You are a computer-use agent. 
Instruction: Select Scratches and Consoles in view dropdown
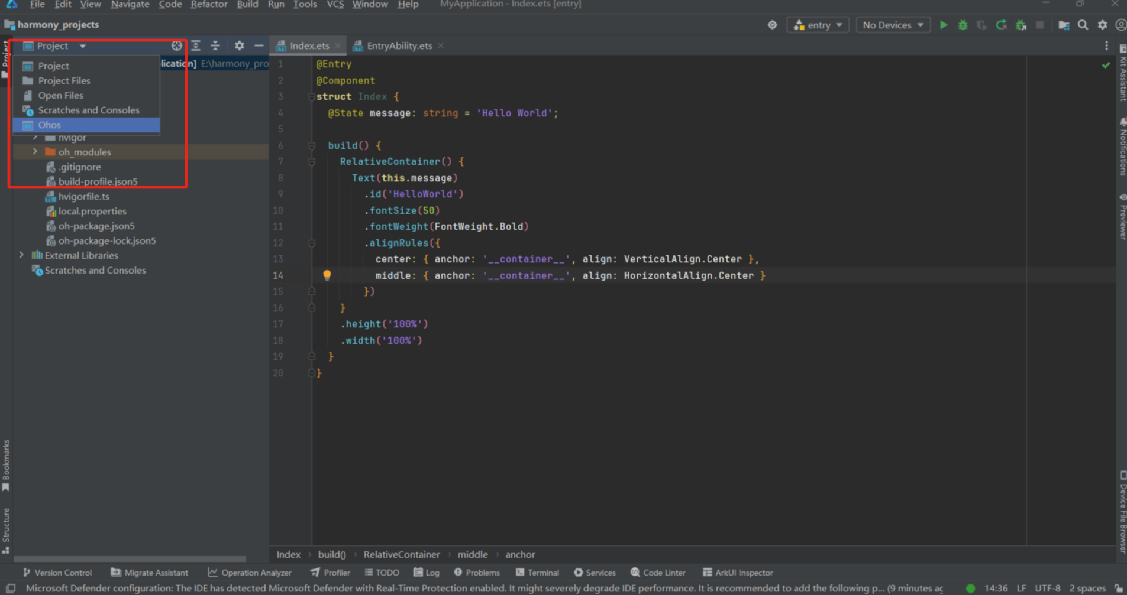tap(86, 110)
